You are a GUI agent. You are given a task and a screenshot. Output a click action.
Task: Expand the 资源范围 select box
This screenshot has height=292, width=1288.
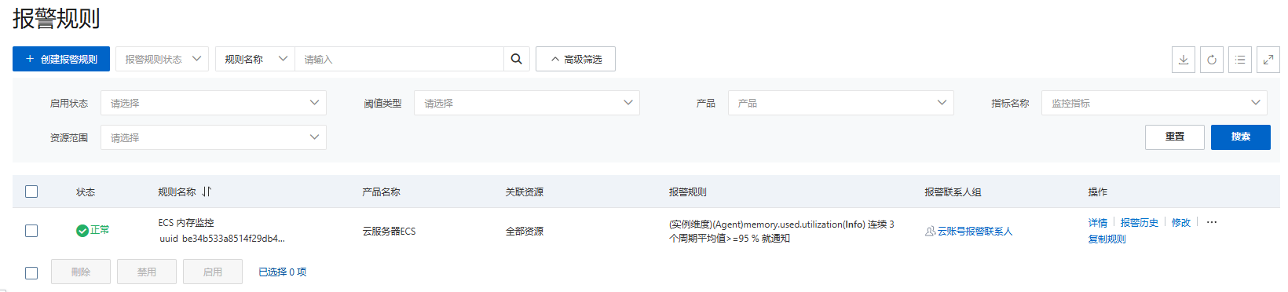[x=214, y=137]
